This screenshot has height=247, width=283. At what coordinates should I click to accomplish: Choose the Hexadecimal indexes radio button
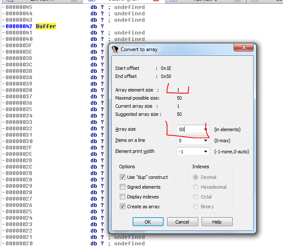coord(196,187)
